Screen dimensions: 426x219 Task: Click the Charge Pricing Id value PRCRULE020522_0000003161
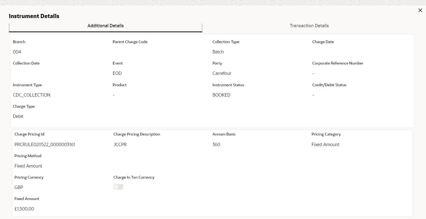45,144
